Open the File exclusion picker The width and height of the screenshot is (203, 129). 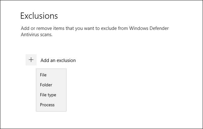(43, 75)
